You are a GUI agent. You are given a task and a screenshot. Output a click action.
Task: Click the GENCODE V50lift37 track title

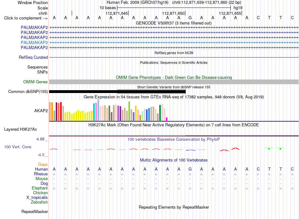click(174, 23)
